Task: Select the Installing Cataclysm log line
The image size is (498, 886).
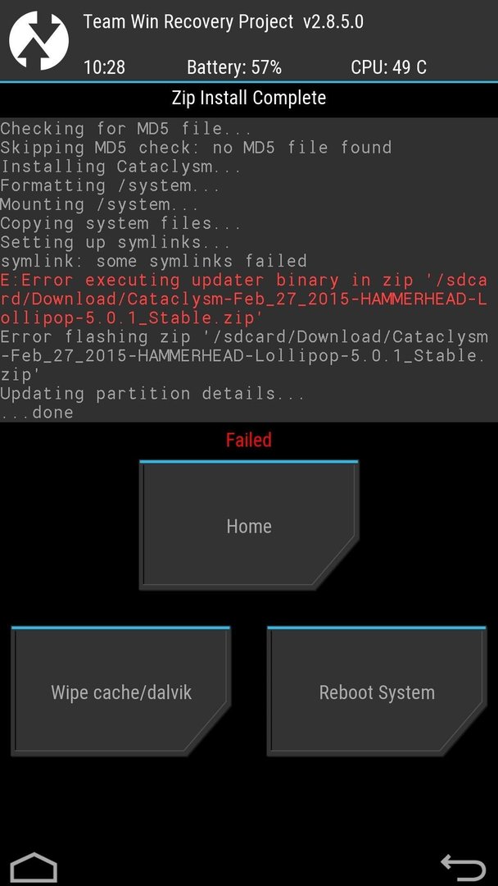Action: (x=120, y=167)
